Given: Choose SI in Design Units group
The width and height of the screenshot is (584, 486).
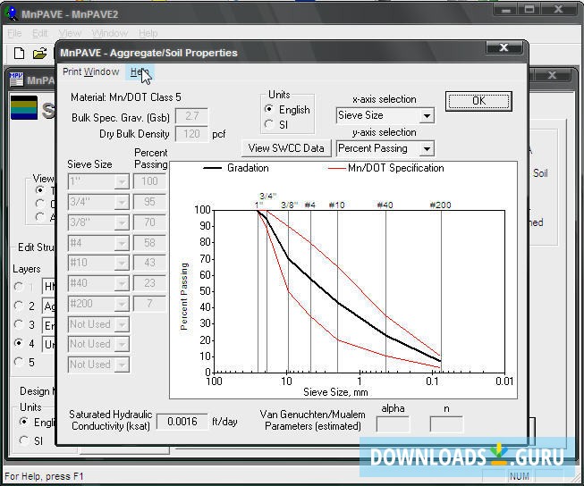Looking at the screenshot, I should pyautogui.click(x=24, y=440).
